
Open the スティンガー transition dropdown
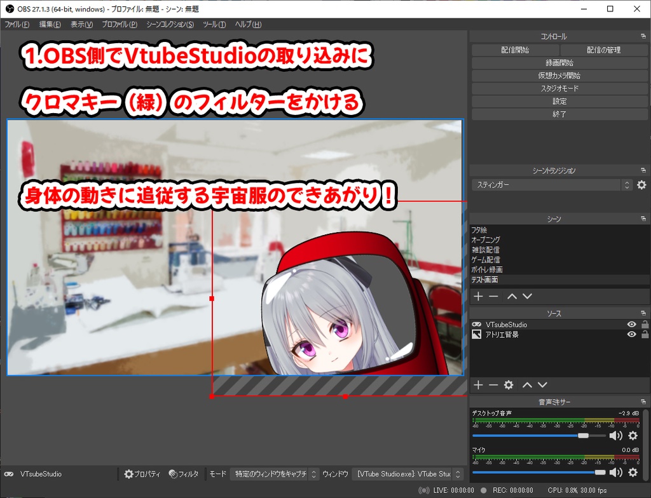coord(552,185)
